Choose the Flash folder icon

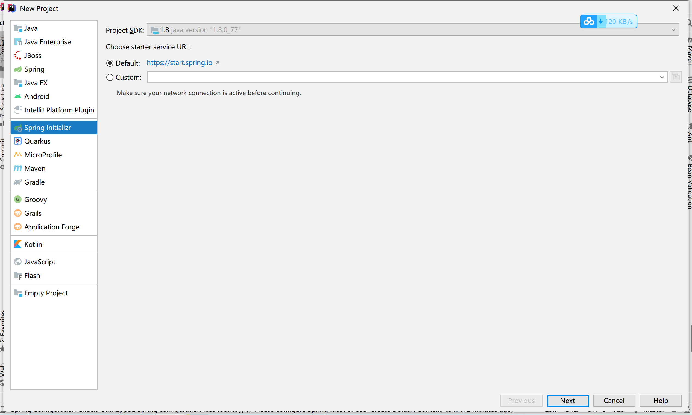click(18, 275)
